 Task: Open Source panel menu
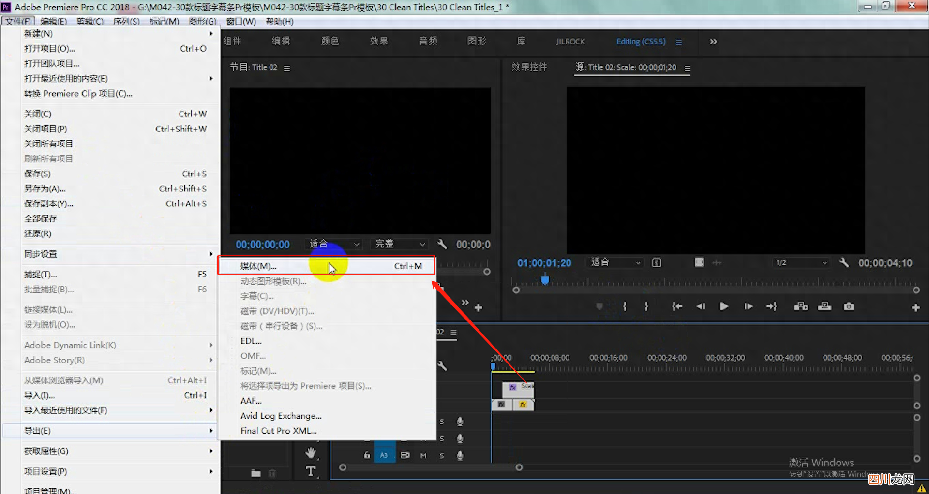click(688, 68)
